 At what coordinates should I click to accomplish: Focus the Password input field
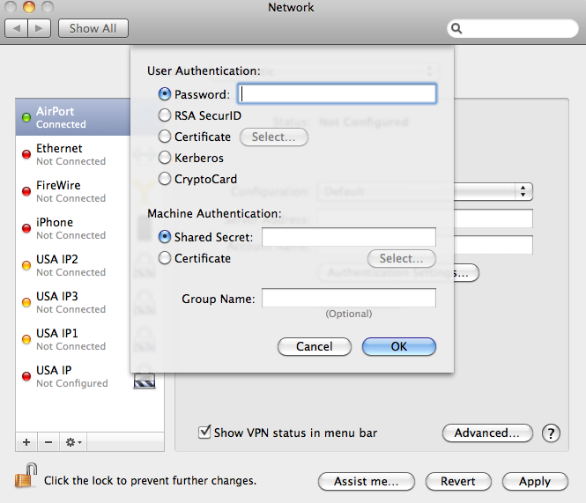click(x=337, y=93)
